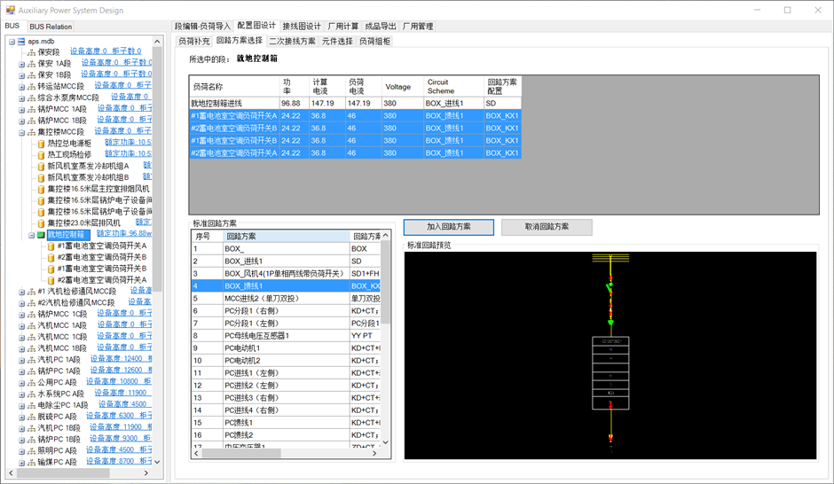Click the aps.mdb database icon
834x484 pixels.
21,42
